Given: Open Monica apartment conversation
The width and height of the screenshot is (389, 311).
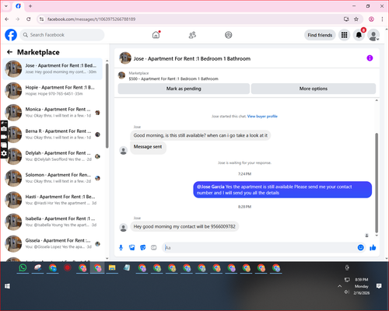Looking at the screenshot, I should [52, 113].
